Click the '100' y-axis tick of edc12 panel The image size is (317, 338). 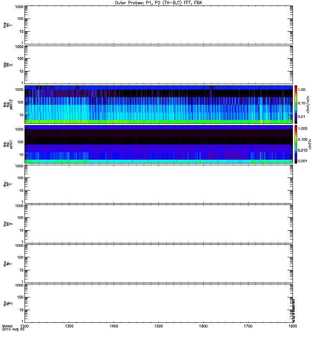click(20, 102)
